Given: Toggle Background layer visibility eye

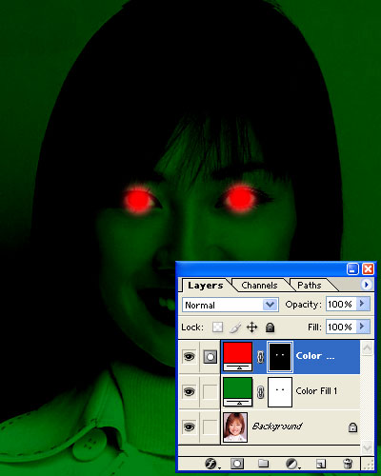Looking at the screenshot, I should click(x=189, y=427).
